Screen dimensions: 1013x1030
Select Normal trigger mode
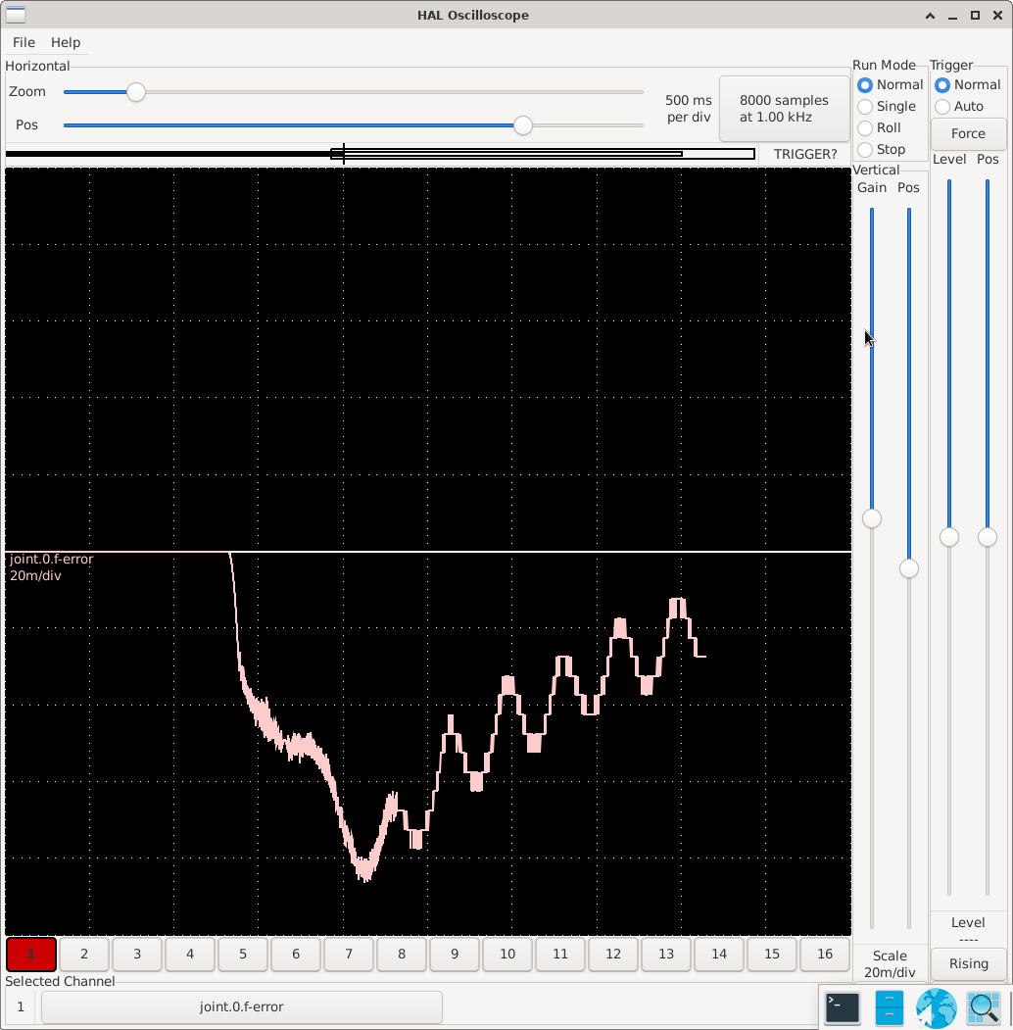968,84
